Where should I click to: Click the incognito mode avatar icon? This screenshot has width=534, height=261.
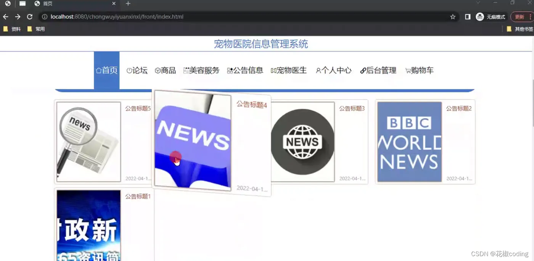click(480, 17)
